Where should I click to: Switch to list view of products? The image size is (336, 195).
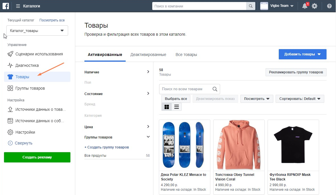[x=177, y=107]
